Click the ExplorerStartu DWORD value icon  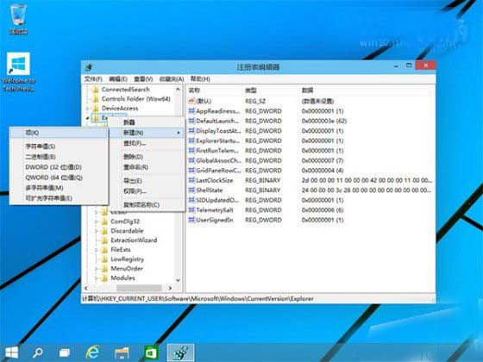(x=191, y=140)
